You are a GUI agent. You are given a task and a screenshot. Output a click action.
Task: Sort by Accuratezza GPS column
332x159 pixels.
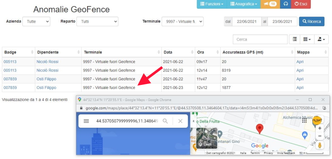click(x=257, y=52)
